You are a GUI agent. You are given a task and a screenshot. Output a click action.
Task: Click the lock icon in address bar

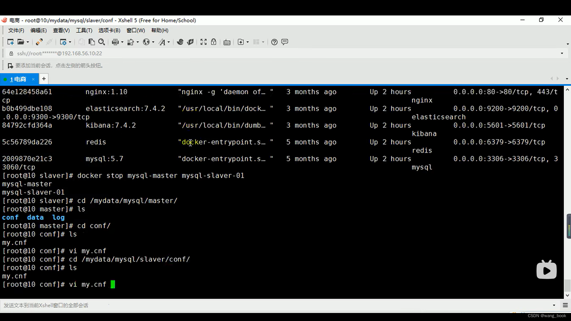[11, 53]
